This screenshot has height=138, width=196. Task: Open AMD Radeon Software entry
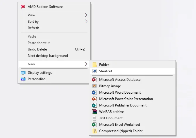54,7
